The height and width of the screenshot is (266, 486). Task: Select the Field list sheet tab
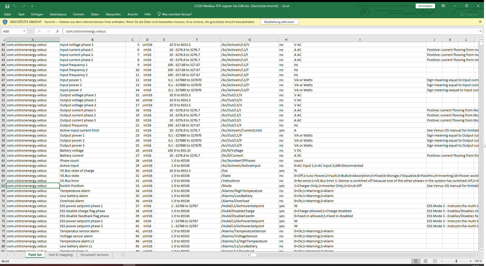pyautogui.click(x=35, y=255)
